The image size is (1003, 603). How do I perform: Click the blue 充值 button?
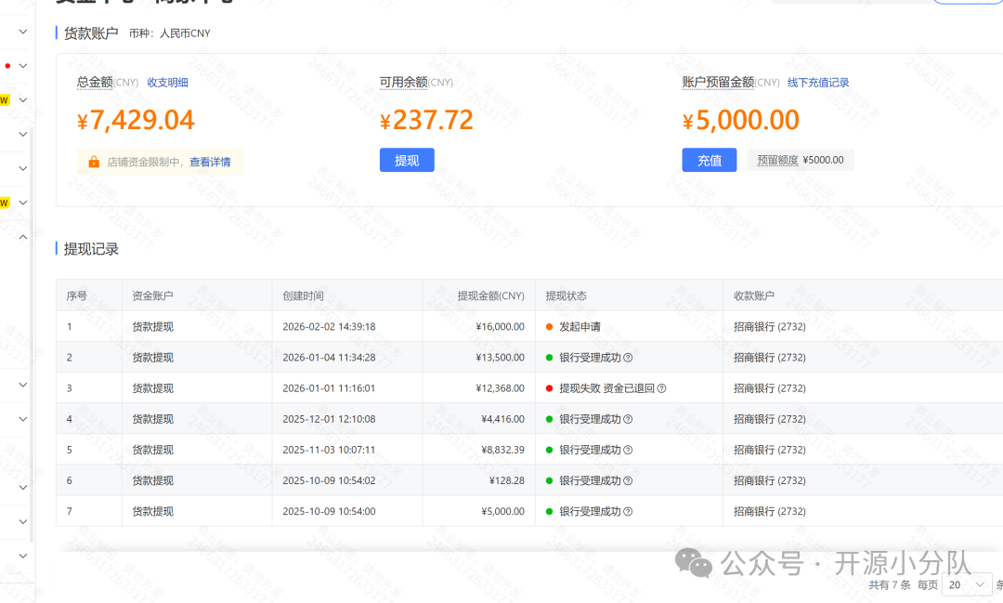[710, 160]
